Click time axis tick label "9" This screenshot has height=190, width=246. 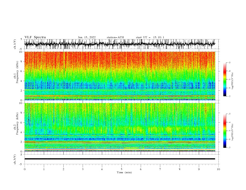199,169
